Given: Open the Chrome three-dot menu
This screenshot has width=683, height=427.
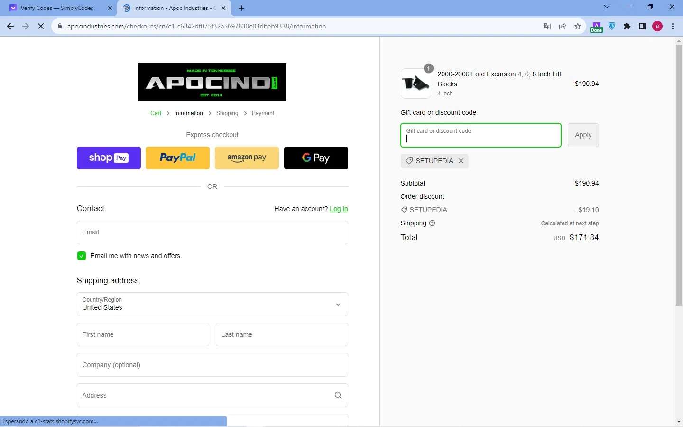Looking at the screenshot, I should (673, 26).
